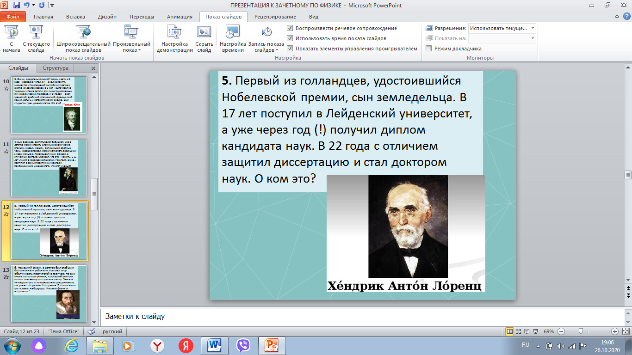Select slide 10 thumbnail (Томас Юнг)
Viewport: 632px width, 355px height.
coord(49,104)
